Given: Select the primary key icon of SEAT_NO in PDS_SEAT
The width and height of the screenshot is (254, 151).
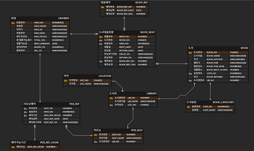Looking at the screenshot, I should point(96,135).
